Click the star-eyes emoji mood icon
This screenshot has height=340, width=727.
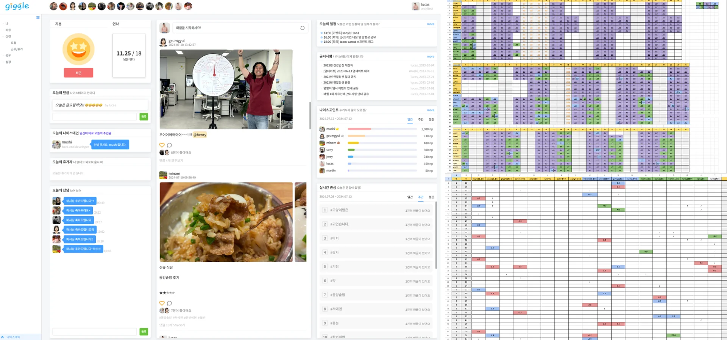pos(78,49)
